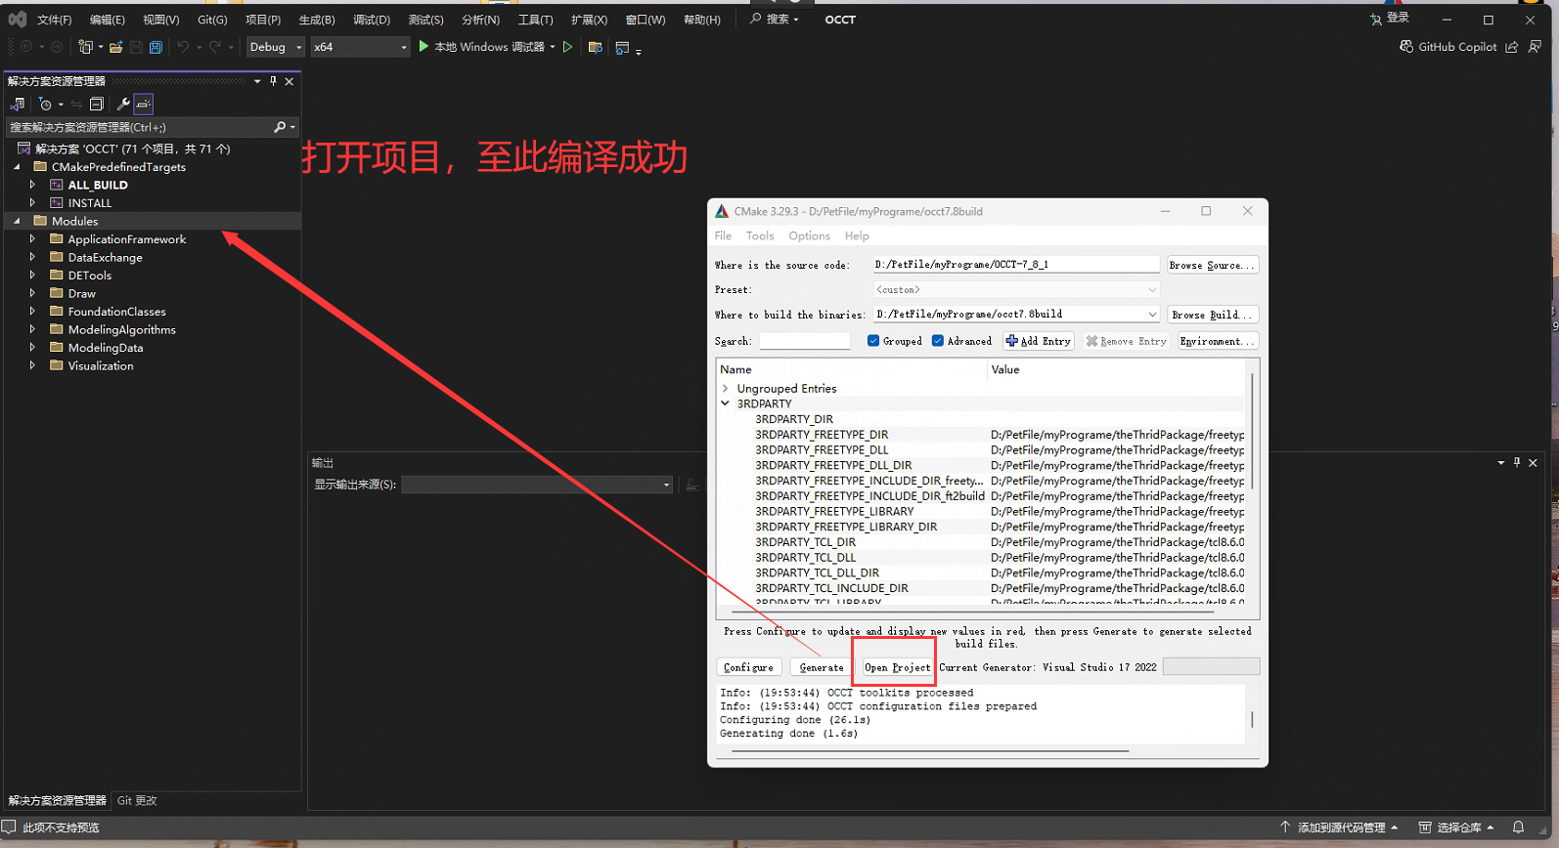Expand the ALL_BUILD project node
Screen dimensions: 1559x848
pyautogui.click(x=32, y=185)
